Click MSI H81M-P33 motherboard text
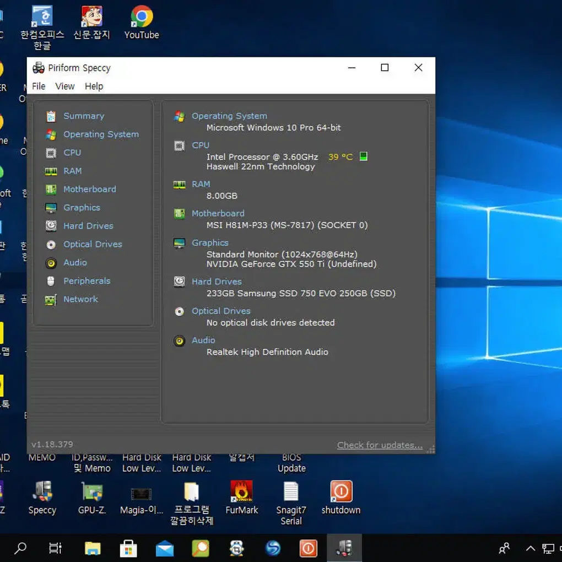 click(x=287, y=225)
